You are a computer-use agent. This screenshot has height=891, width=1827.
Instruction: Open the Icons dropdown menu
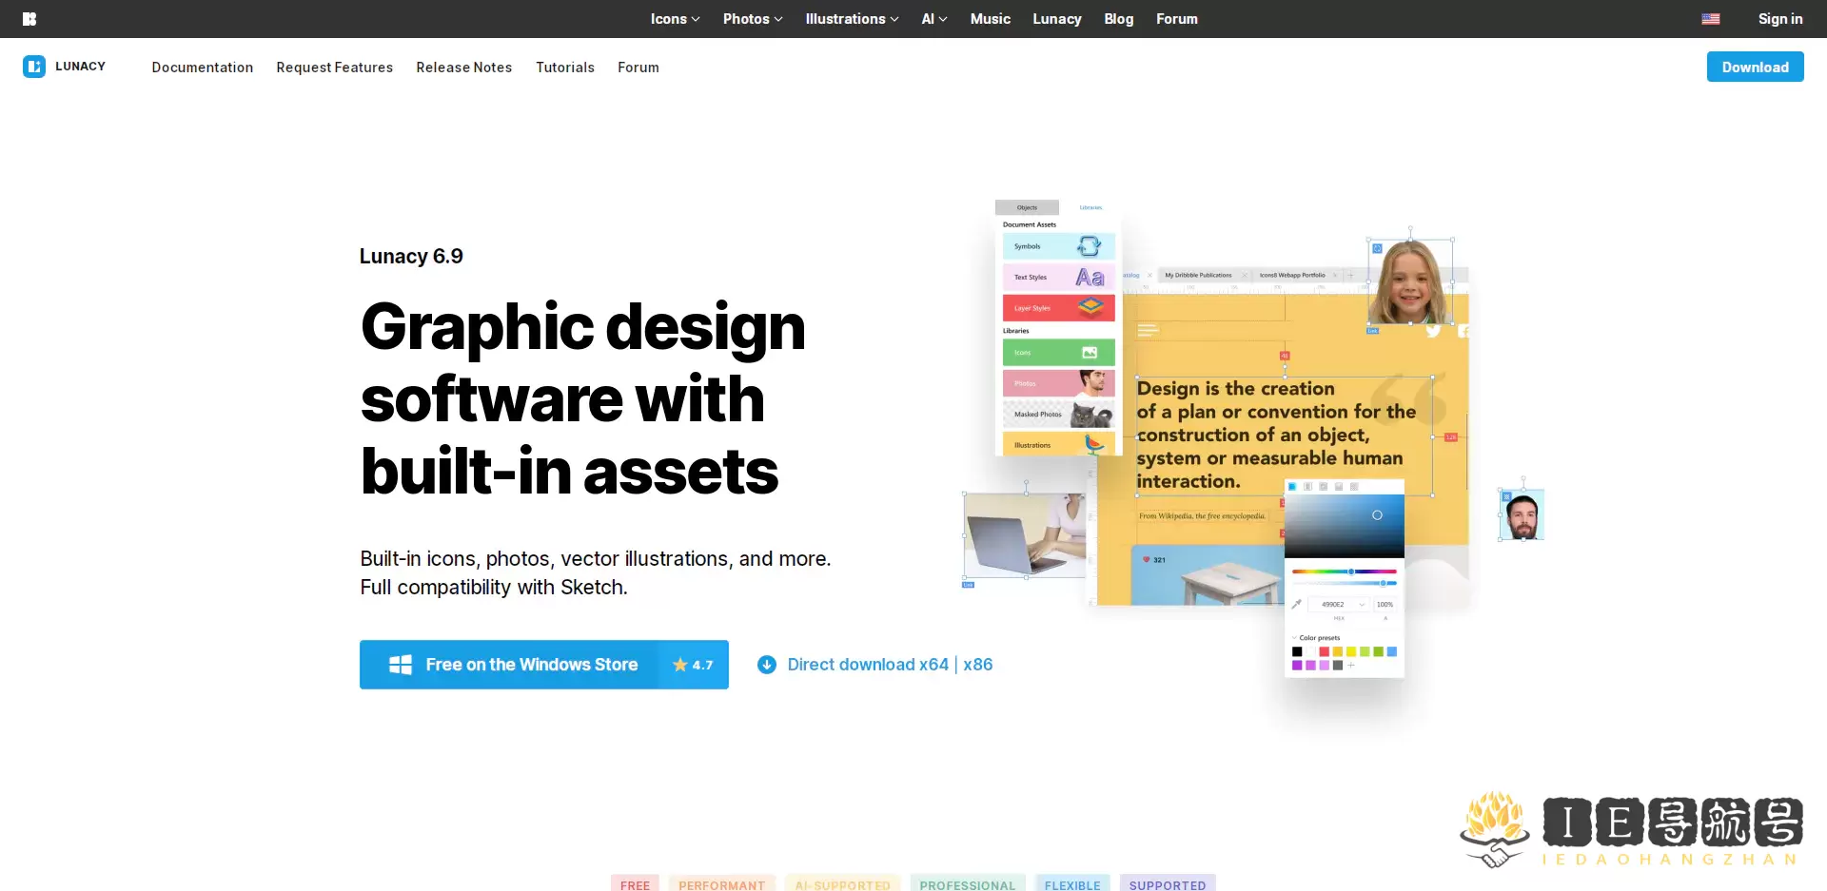point(675,19)
